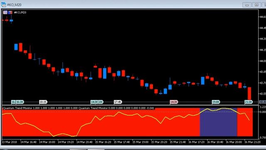Click the 16 Mar 20:00 date label
Image resolution: width=266 pixels, height=150 pixels.
[234, 142]
